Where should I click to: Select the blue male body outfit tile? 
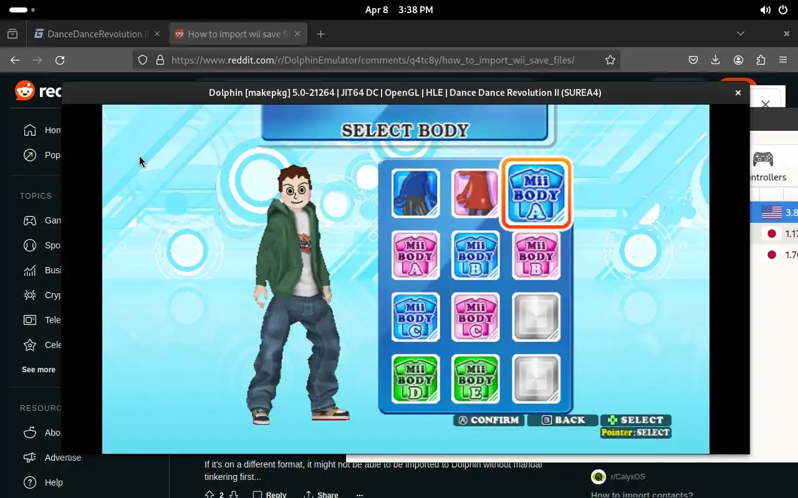pyautogui.click(x=415, y=193)
